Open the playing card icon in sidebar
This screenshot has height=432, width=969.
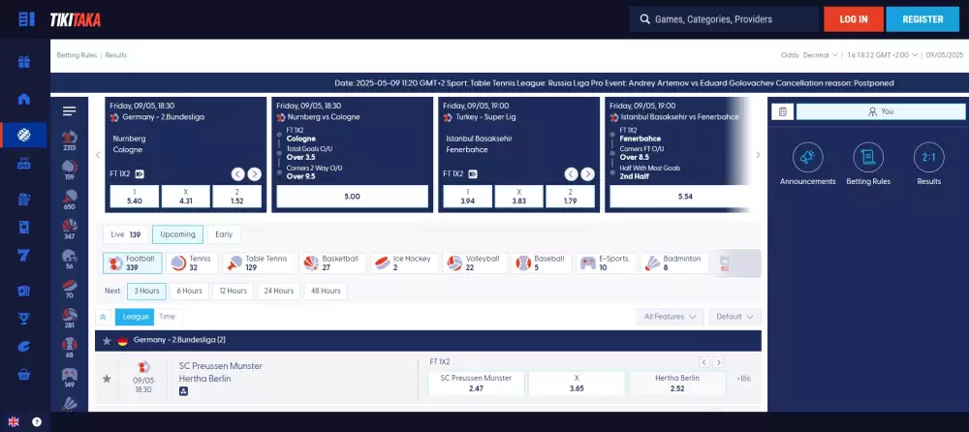(24, 227)
